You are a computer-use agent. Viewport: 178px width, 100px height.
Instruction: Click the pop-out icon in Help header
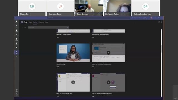pyautogui.click(x=159, y=22)
